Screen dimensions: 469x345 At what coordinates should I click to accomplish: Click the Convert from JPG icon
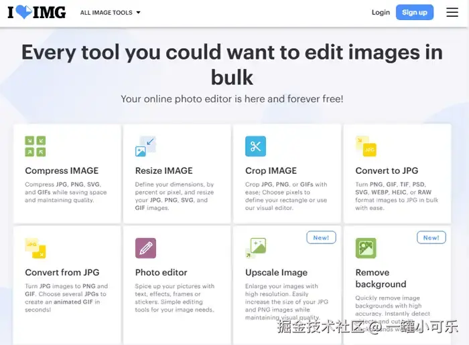[x=36, y=248]
